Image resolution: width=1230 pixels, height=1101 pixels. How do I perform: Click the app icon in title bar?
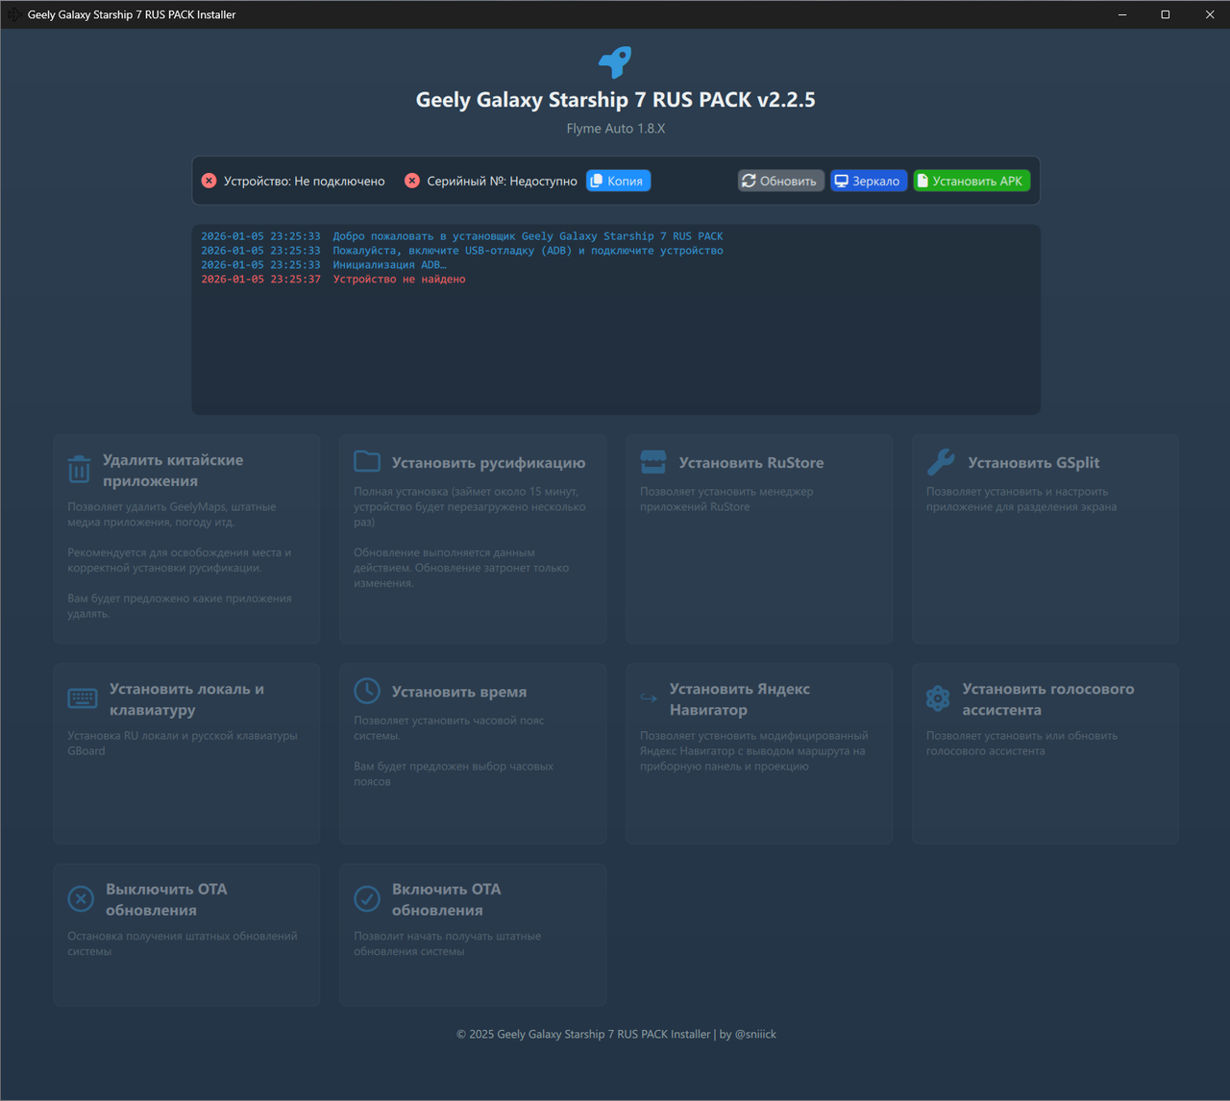pos(13,14)
